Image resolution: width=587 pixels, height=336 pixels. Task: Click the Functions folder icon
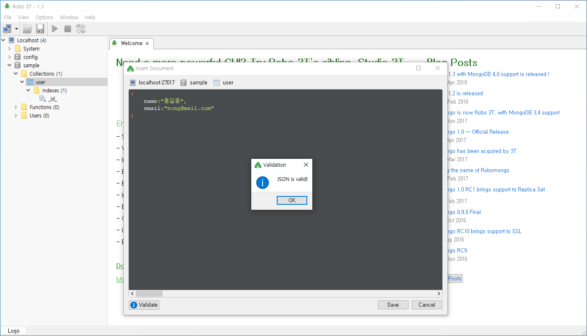pos(24,107)
